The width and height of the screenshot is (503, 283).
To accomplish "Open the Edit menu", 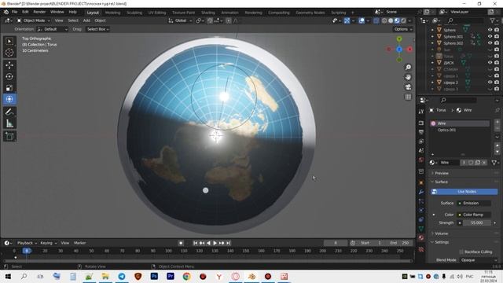I will 25,12.
